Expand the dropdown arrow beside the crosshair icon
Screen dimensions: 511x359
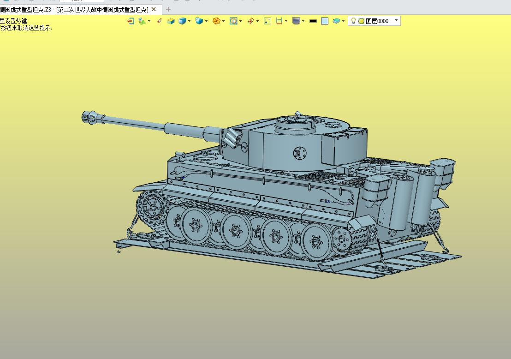[x=257, y=21]
